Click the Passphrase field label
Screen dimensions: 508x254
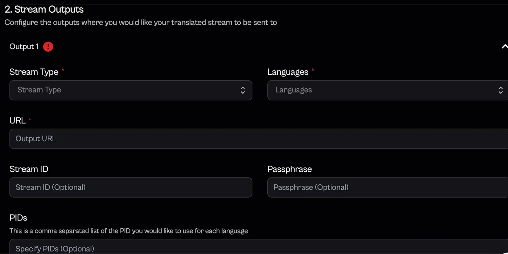point(290,169)
